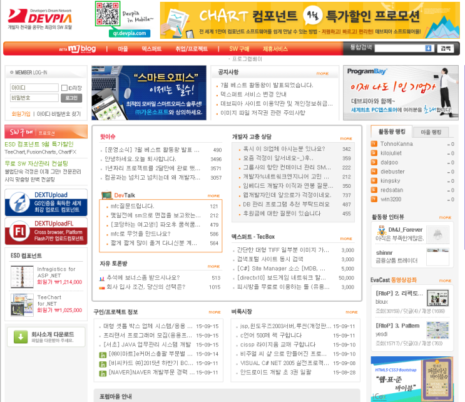
Task: Open the 마을 menu
Action: (123, 49)
